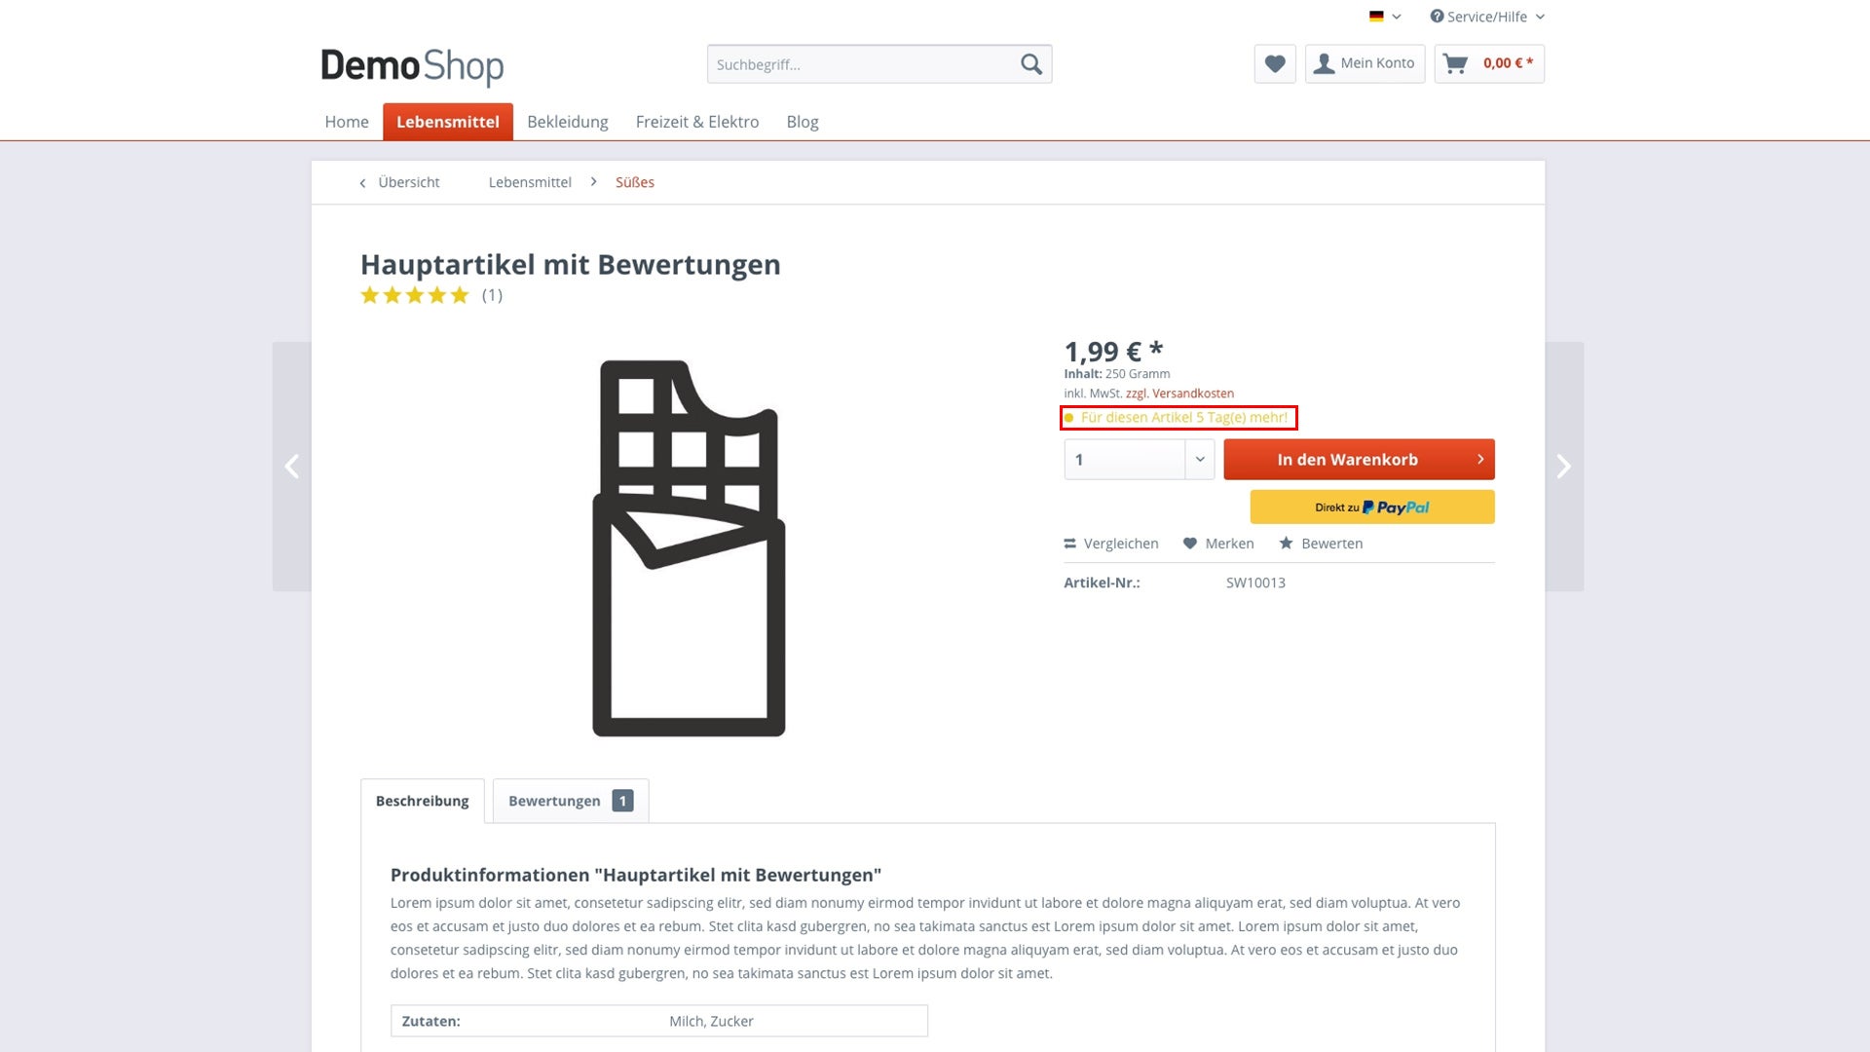
Task: Click the search magnifier icon
Action: click(x=1030, y=64)
